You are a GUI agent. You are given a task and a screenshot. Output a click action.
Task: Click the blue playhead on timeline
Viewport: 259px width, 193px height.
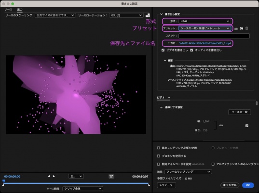(4, 181)
